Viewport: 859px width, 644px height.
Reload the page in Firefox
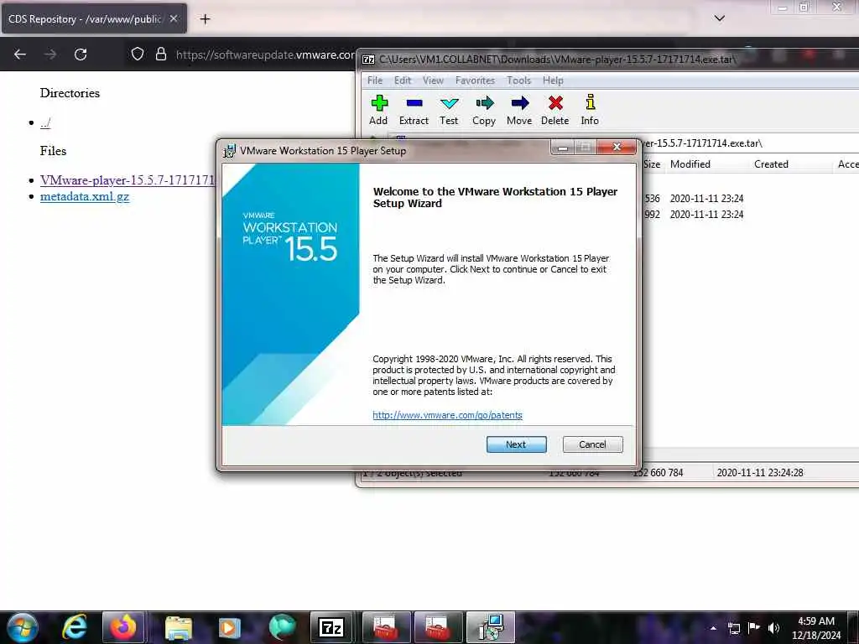(x=81, y=55)
